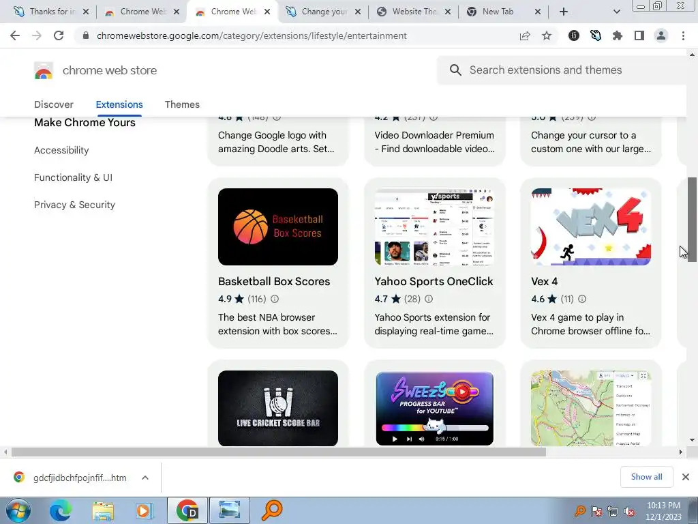
Task: Open the Yahoo Sports OneClick thumbnail
Action: click(x=434, y=227)
